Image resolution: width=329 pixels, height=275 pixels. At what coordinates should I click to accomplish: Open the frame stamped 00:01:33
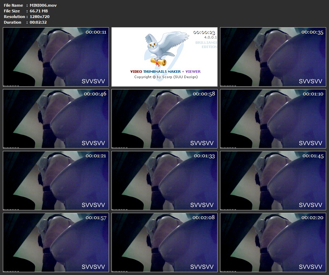tap(164, 181)
